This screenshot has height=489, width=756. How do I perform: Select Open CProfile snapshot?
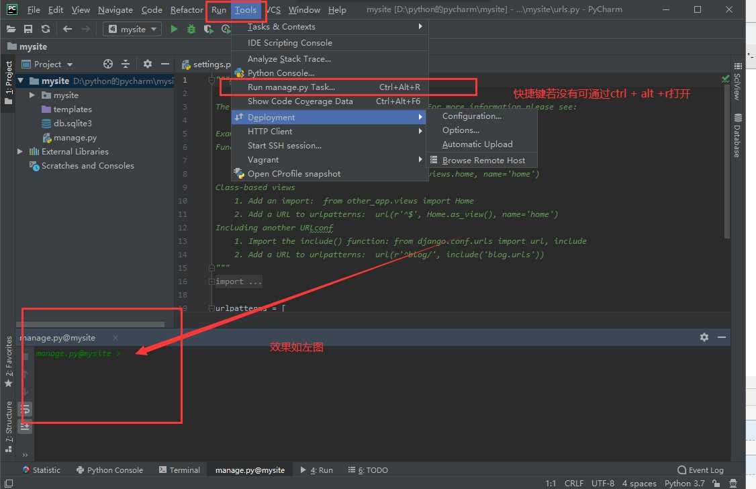[x=329, y=173]
